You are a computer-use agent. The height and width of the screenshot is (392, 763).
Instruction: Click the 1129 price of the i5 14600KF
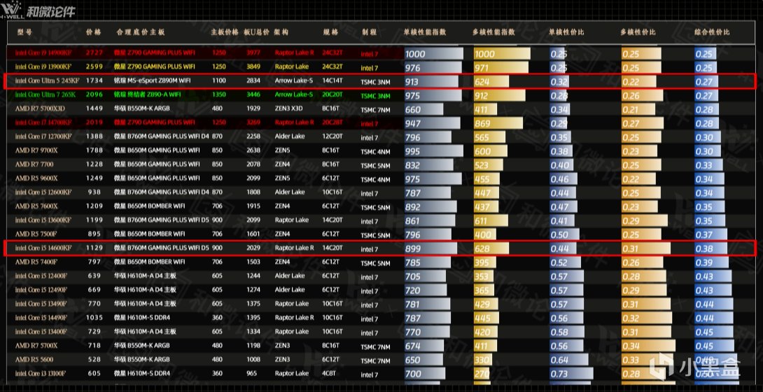coord(94,248)
